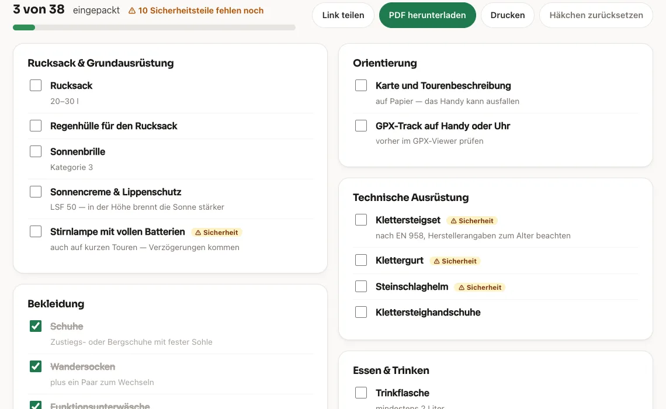
Task: Mark Klettersteigset as packed
Action: 361,220
